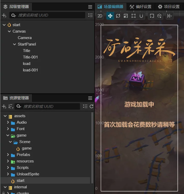Image resolution: width=184 pixels, height=194 pixels.
Task: Toggle the 2D view mode button
Action: 100,16
